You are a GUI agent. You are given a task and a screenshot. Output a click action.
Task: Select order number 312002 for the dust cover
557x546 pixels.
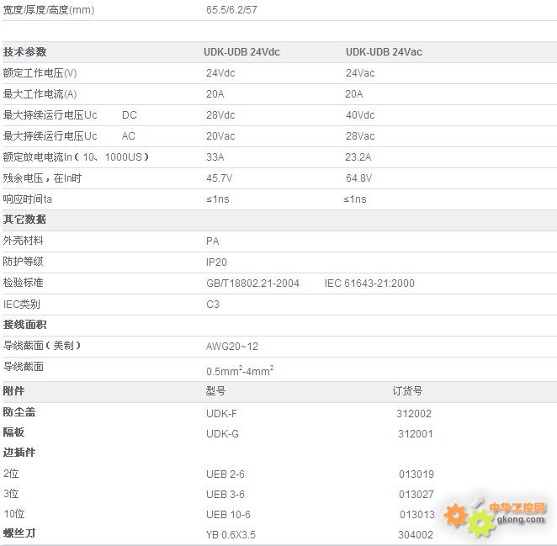pos(414,413)
